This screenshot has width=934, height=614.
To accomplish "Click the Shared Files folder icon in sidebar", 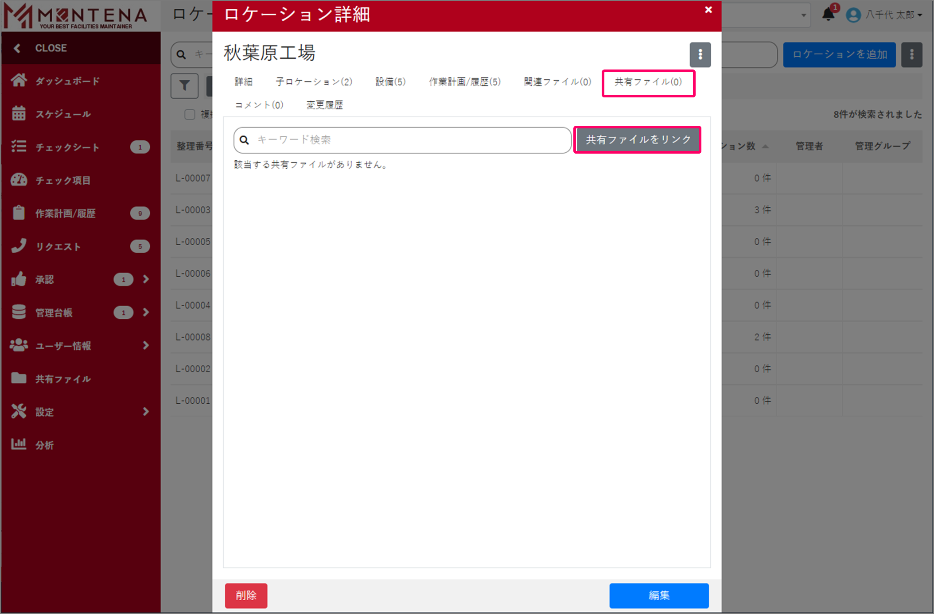I will point(19,378).
